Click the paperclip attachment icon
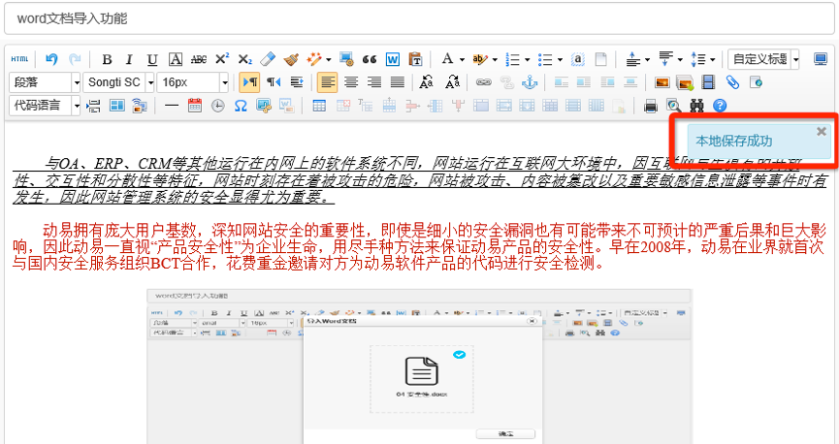Image resolution: width=839 pixels, height=444 pixels. click(732, 82)
